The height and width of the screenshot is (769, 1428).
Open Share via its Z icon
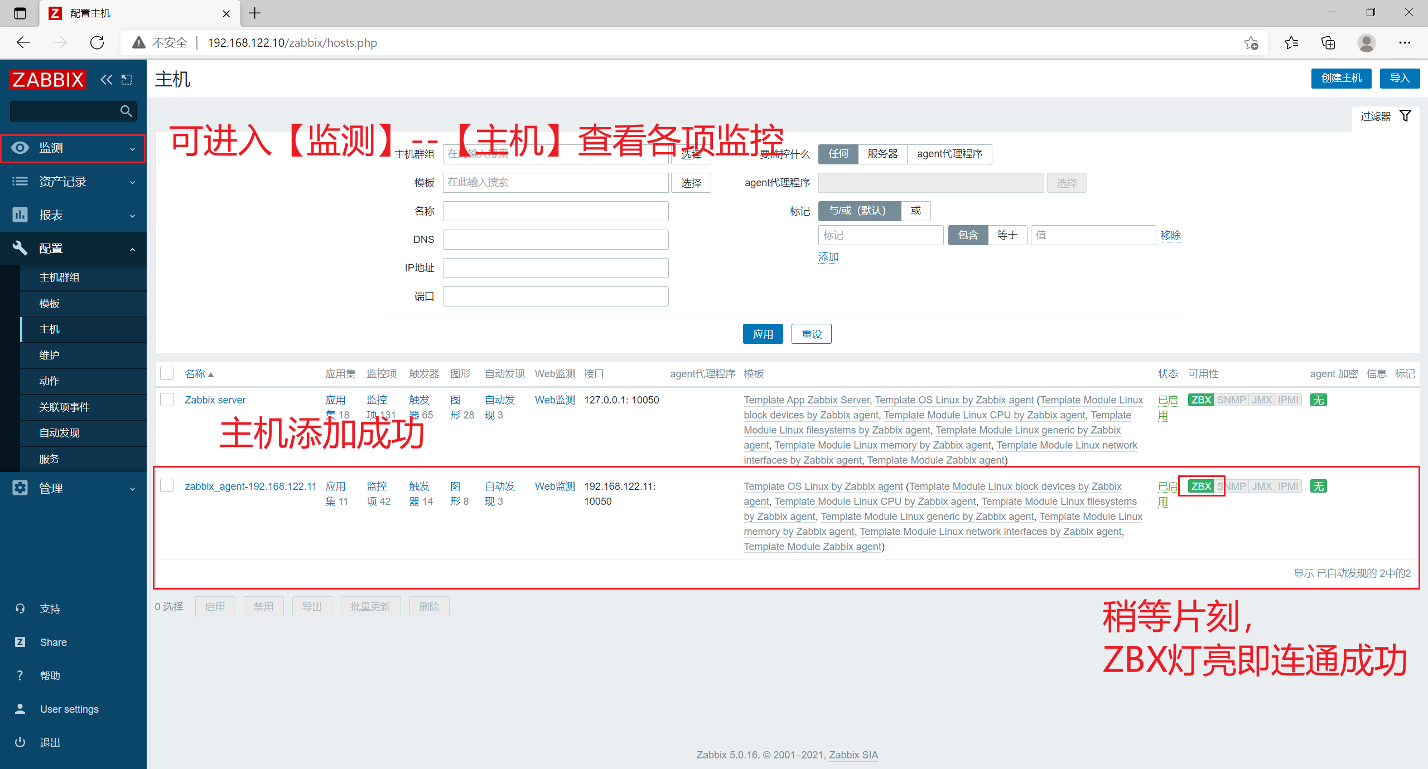[x=20, y=642]
